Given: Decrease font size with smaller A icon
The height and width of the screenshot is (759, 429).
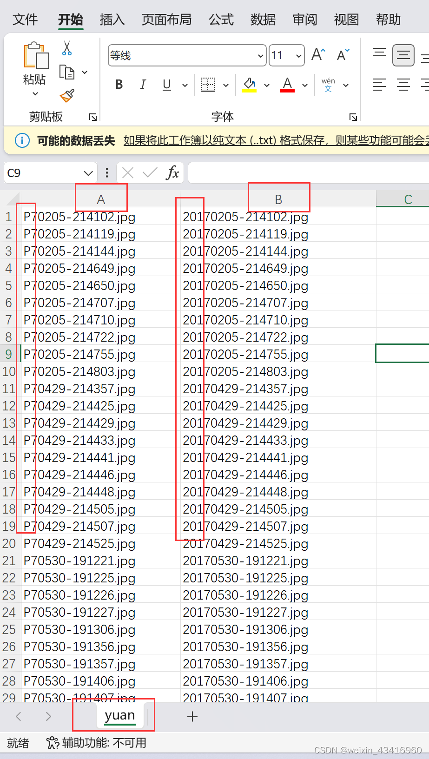Looking at the screenshot, I should (343, 55).
